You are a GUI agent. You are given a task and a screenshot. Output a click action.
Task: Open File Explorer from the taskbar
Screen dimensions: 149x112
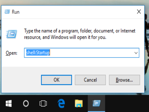tap(79, 103)
